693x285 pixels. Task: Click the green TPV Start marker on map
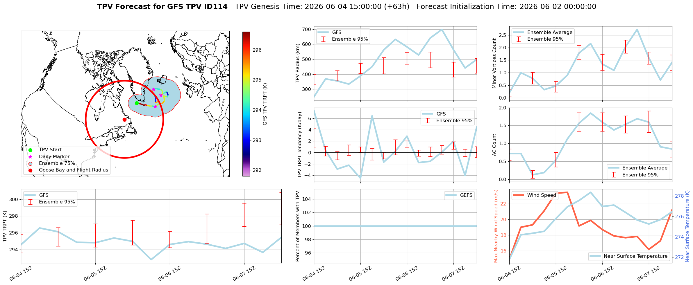(x=137, y=103)
